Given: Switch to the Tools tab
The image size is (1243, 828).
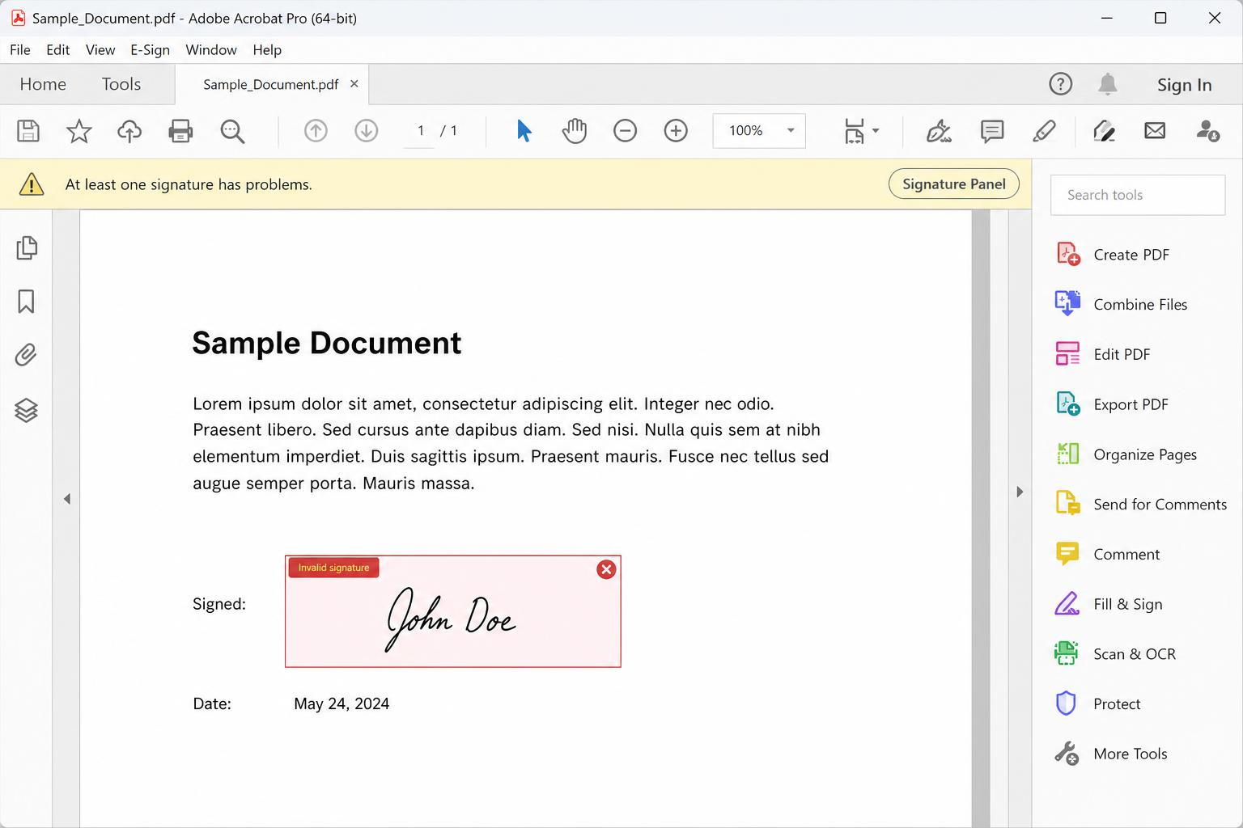Looking at the screenshot, I should (121, 84).
